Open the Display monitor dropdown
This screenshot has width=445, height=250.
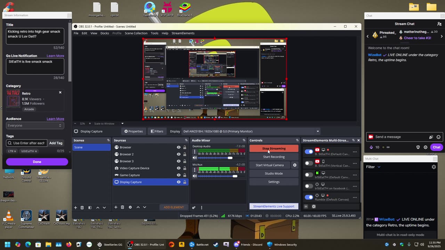coord(251,131)
